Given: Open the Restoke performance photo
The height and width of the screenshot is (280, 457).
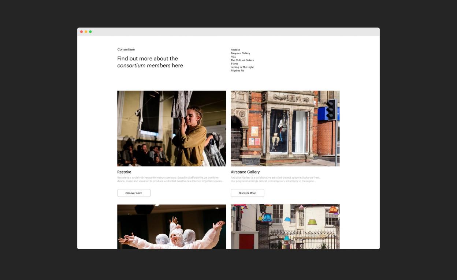Looking at the screenshot, I should [x=172, y=128].
